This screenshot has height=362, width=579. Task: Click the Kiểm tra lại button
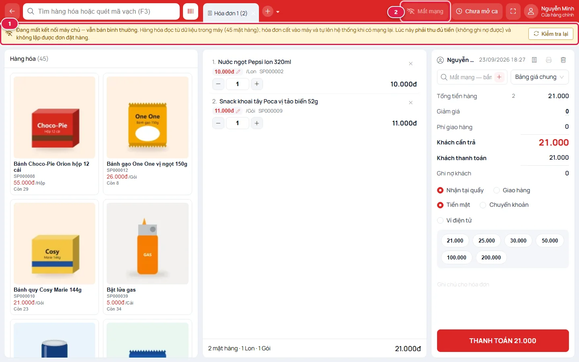click(x=550, y=34)
